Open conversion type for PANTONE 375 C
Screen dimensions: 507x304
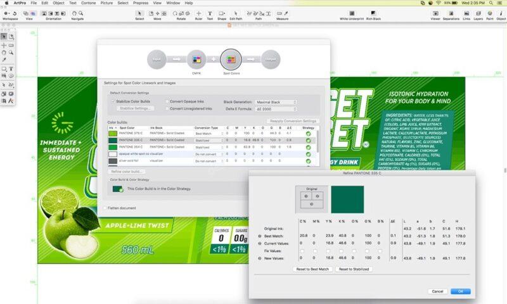coord(209,134)
